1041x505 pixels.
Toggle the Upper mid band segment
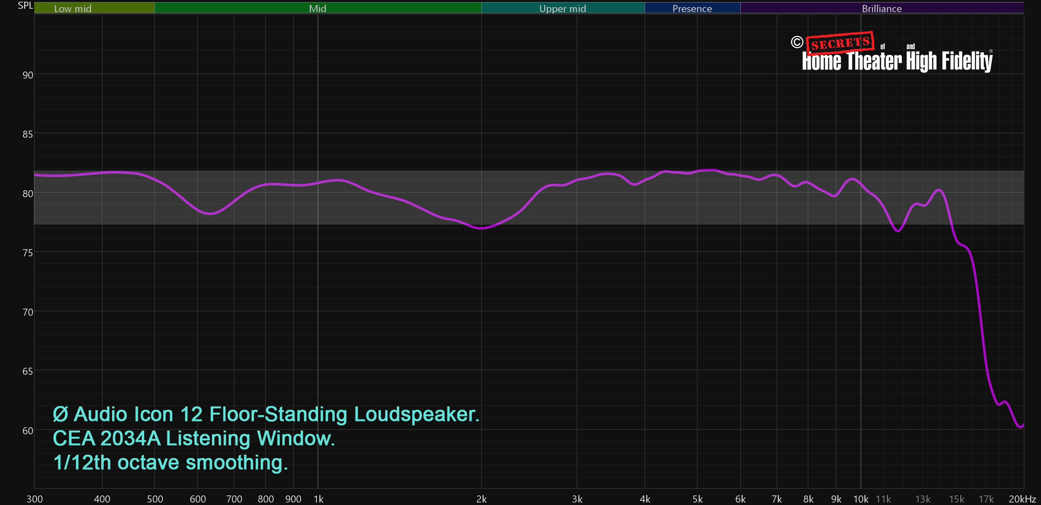[563, 8]
